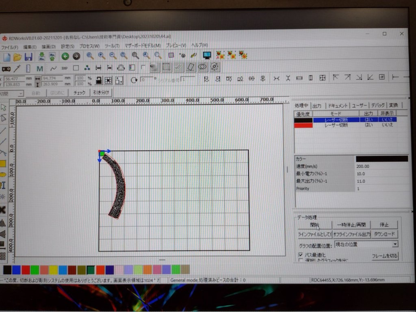Select the ellipse drawing tool in left toolbar
The height and width of the screenshot is (312, 416).
[x=3, y=174]
